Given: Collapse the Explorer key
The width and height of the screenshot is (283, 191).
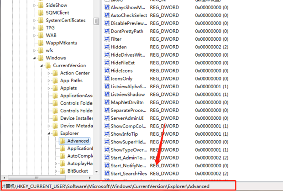Looking at the screenshot, I should (x=49, y=133).
